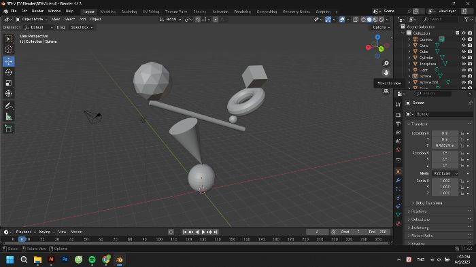Hide the Camera object in outliner
Viewport: 476px width, 267px height.
point(464,39)
